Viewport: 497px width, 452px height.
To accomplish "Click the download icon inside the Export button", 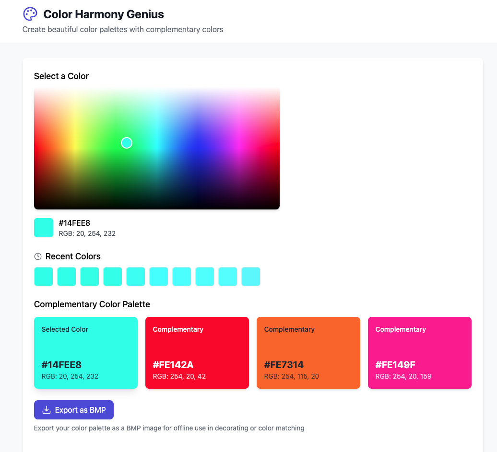I will [x=47, y=410].
